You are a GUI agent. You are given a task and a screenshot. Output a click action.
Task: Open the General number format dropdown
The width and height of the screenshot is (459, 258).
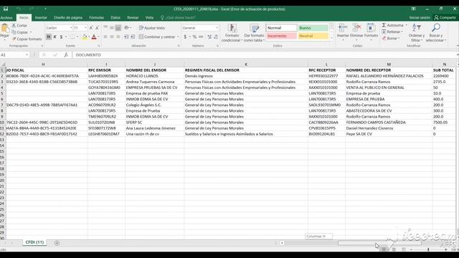(217, 28)
